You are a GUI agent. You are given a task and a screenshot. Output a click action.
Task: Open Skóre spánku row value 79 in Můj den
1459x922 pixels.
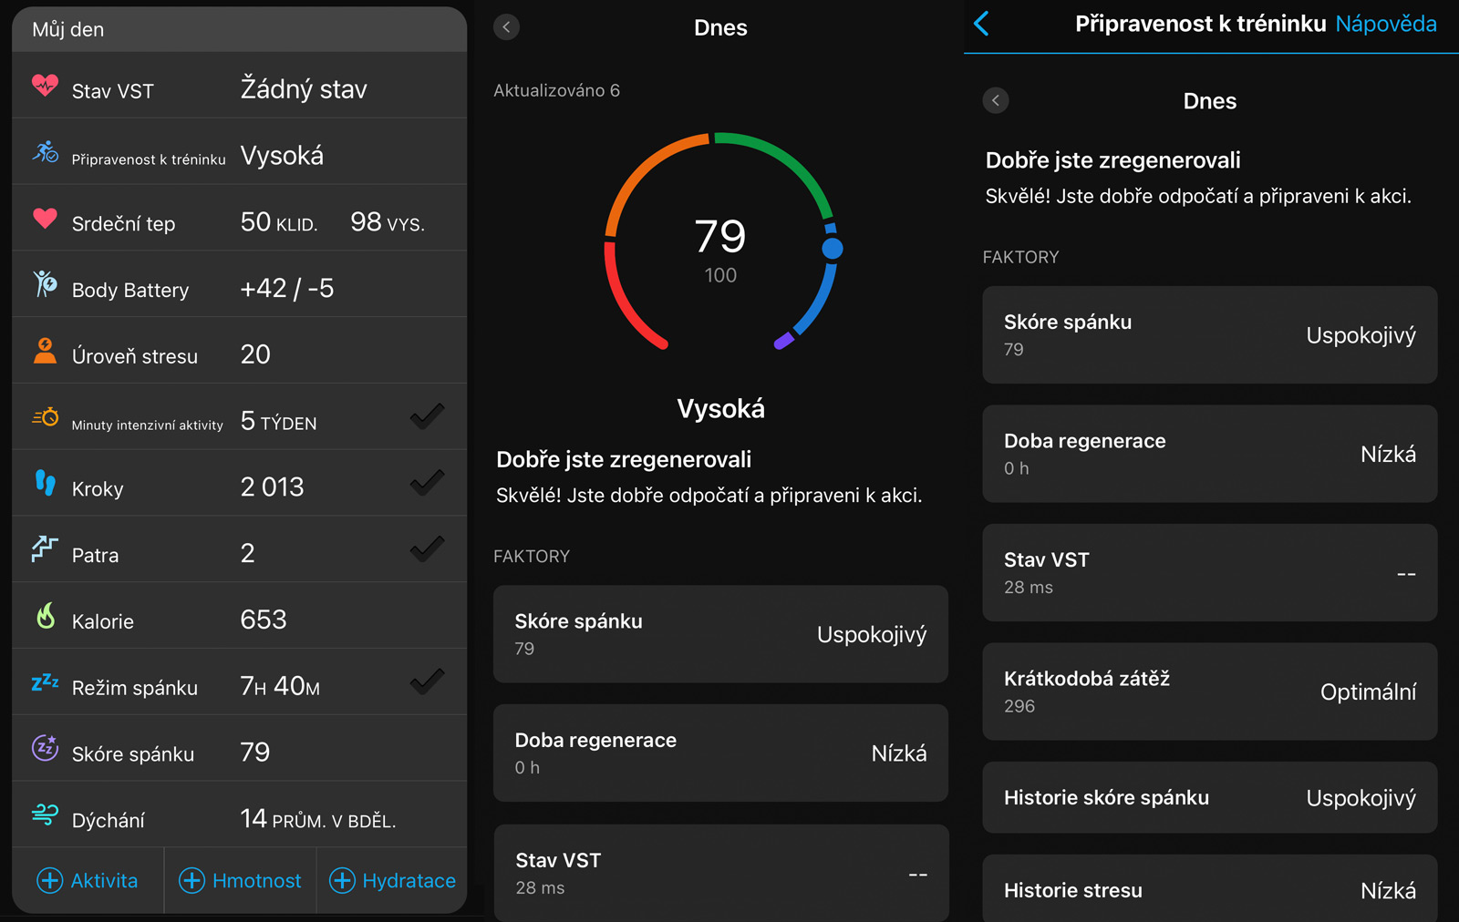240,748
